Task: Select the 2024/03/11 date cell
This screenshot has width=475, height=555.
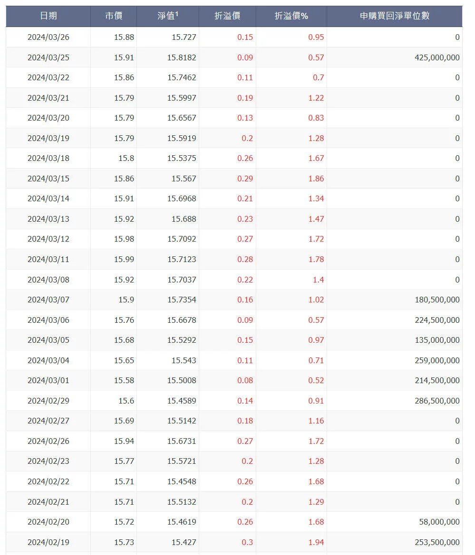Action: coord(48,259)
